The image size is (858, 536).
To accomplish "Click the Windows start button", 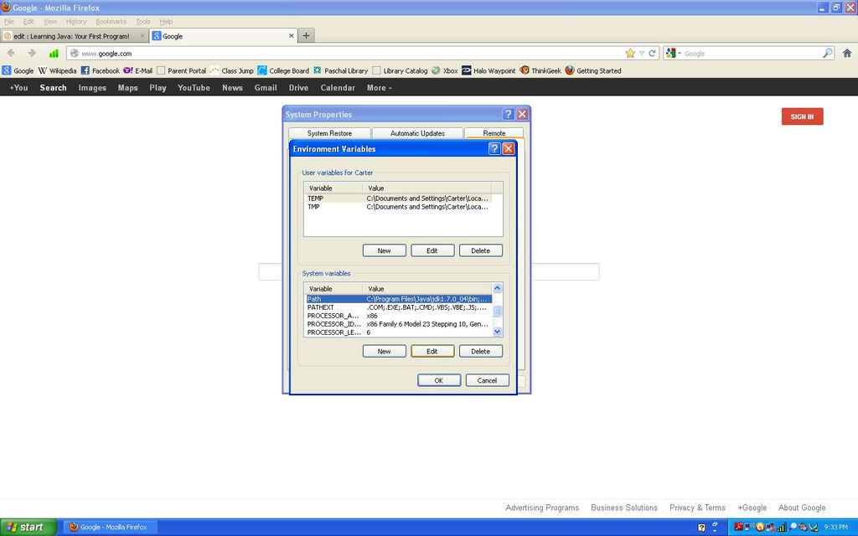I will [28, 528].
